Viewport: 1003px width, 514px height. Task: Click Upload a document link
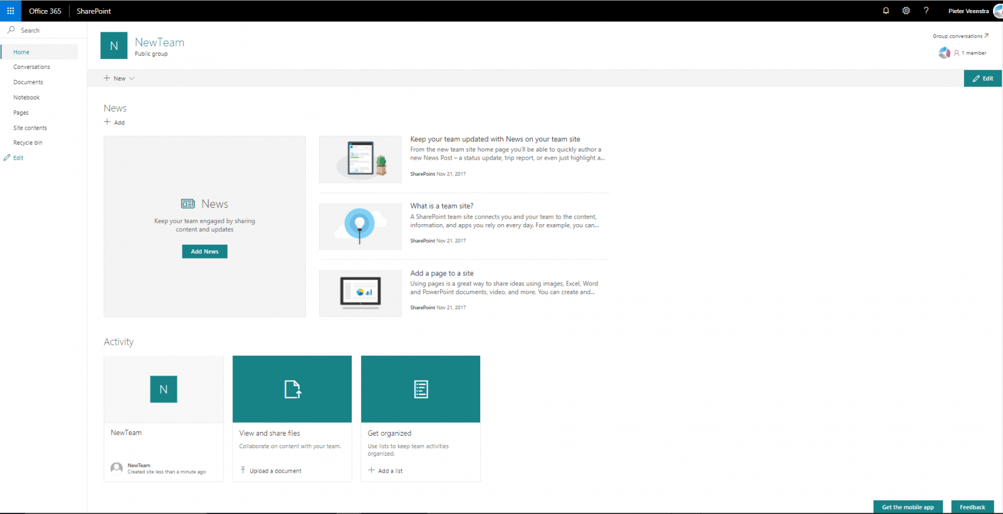[275, 471]
